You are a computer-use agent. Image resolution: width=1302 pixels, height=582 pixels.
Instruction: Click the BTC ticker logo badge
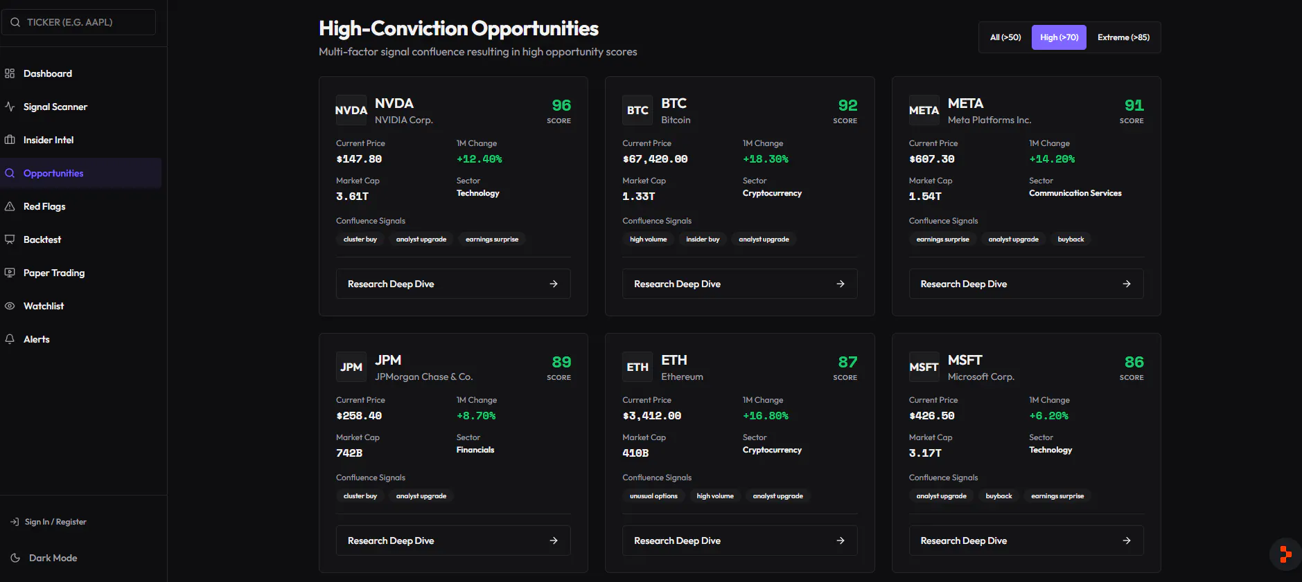tap(637, 110)
